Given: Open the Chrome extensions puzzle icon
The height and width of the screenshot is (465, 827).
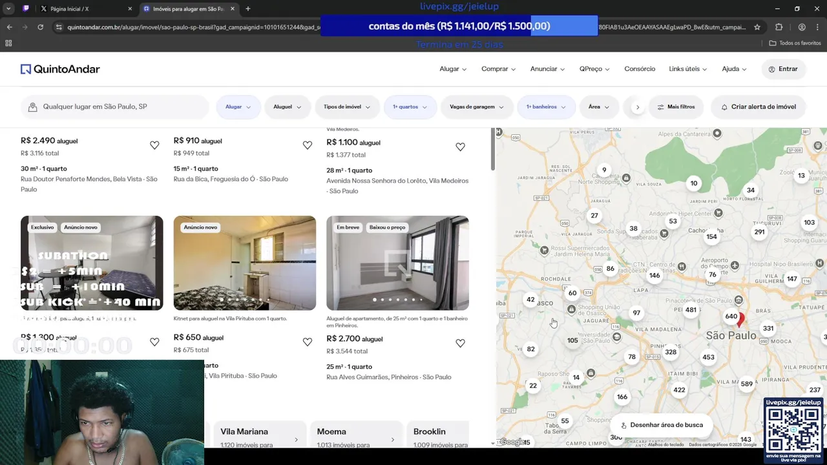Looking at the screenshot, I should pyautogui.click(x=779, y=27).
